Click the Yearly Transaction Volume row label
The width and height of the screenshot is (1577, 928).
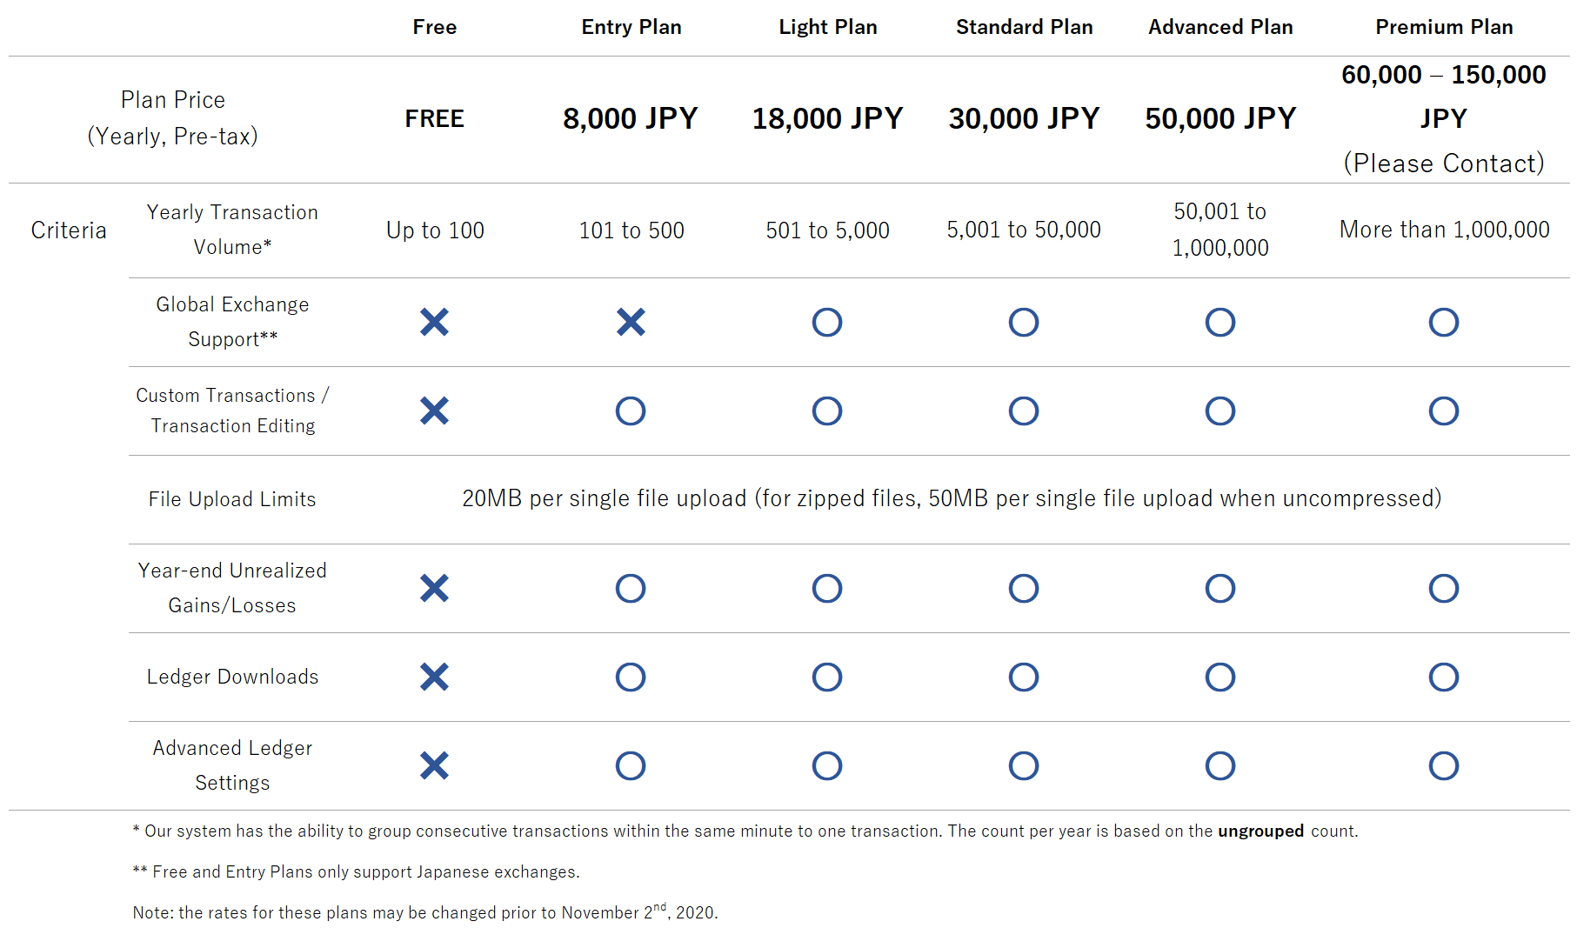click(232, 230)
